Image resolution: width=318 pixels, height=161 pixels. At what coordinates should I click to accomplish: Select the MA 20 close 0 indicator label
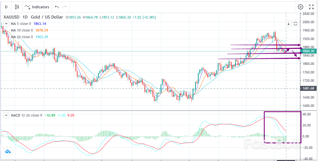22,37
